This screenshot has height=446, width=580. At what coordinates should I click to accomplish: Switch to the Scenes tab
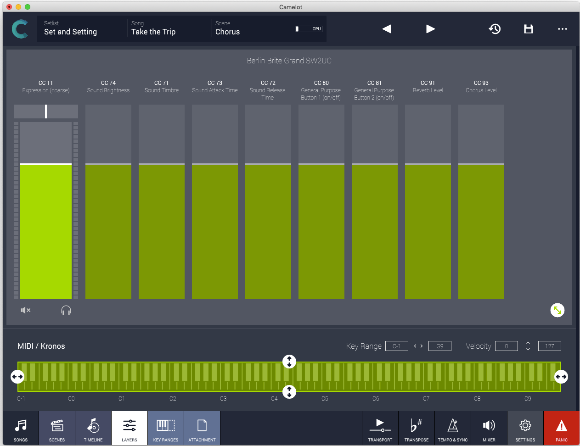click(x=57, y=429)
